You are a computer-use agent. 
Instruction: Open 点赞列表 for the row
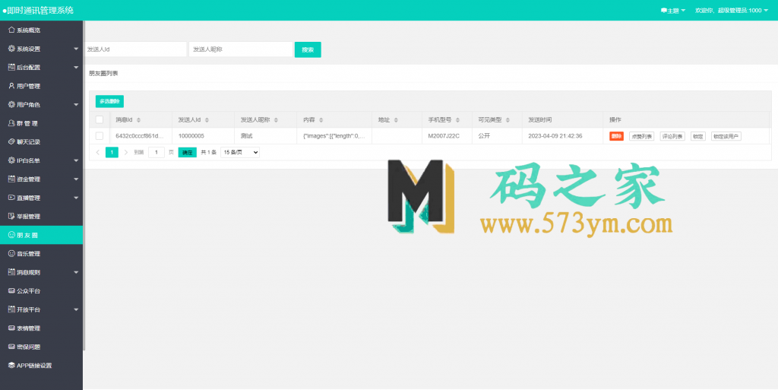641,136
